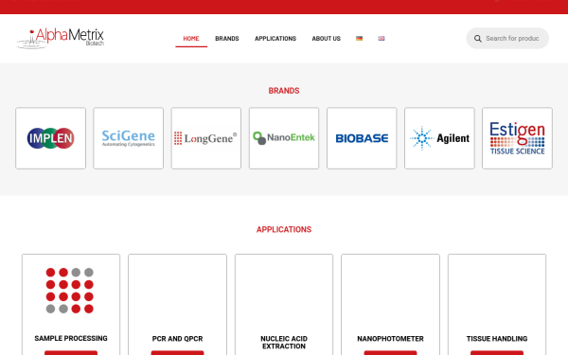This screenshot has height=355, width=568.
Task: Open the BIOBASE brand card
Action: tap(362, 138)
